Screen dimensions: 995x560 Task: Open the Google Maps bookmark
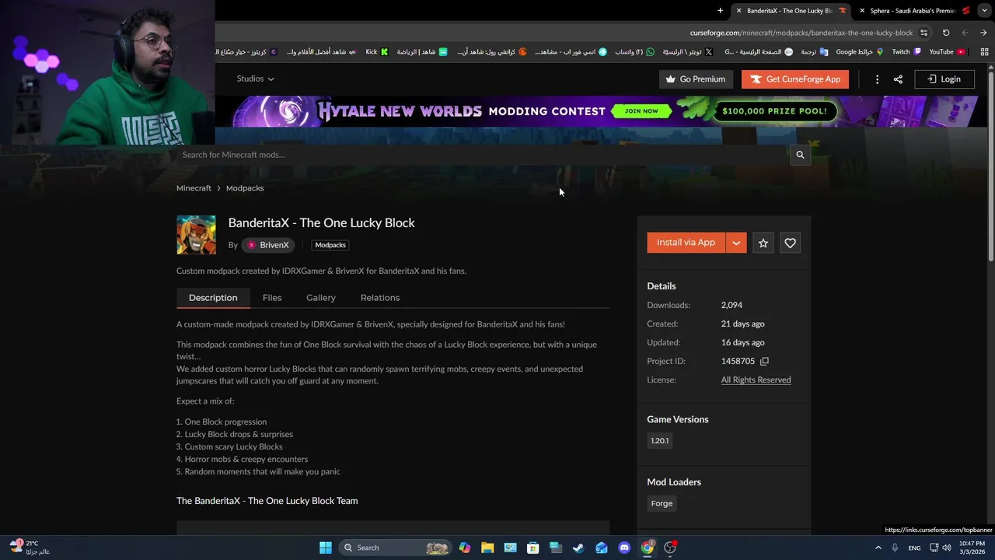click(860, 52)
